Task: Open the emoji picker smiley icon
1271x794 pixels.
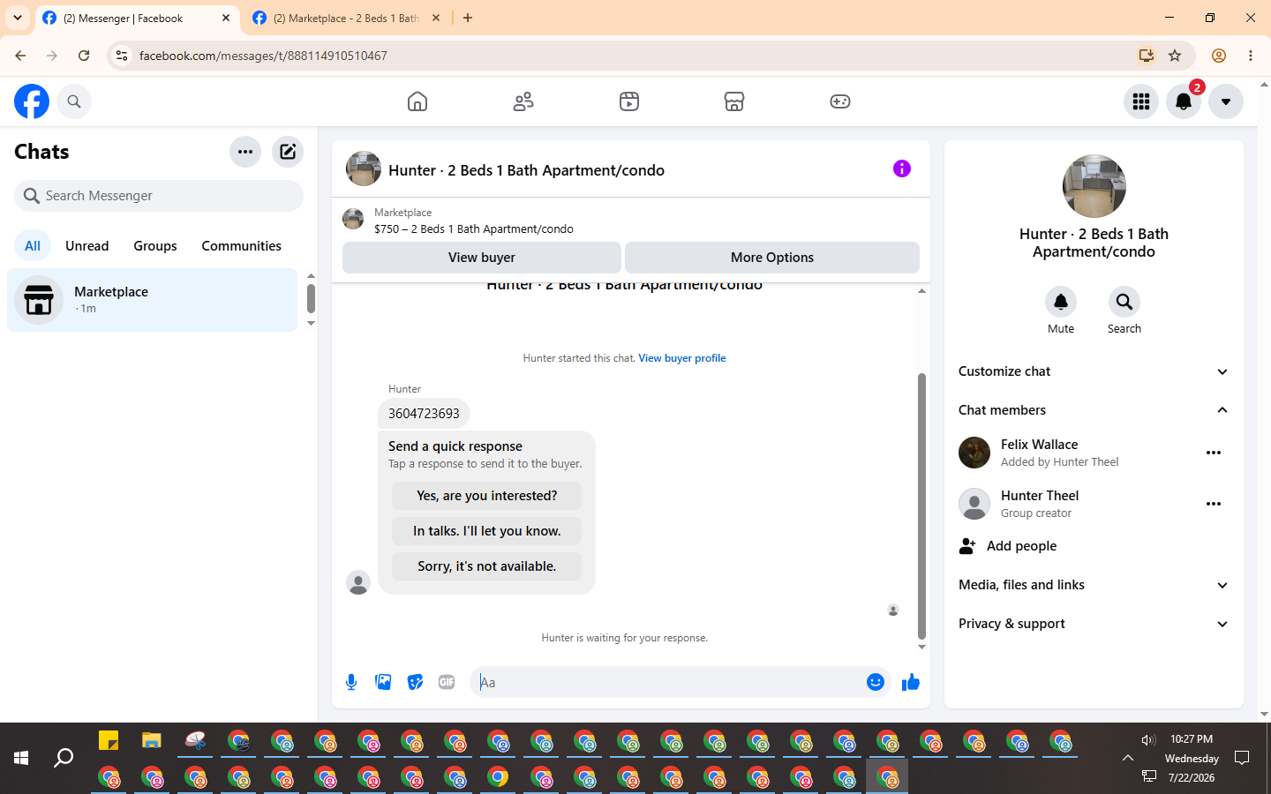Action: point(876,682)
